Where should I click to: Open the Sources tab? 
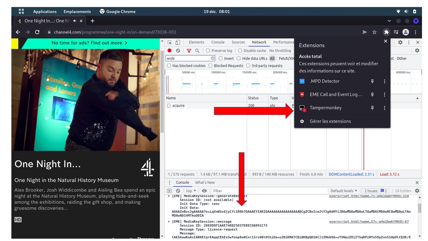[x=238, y=42]
